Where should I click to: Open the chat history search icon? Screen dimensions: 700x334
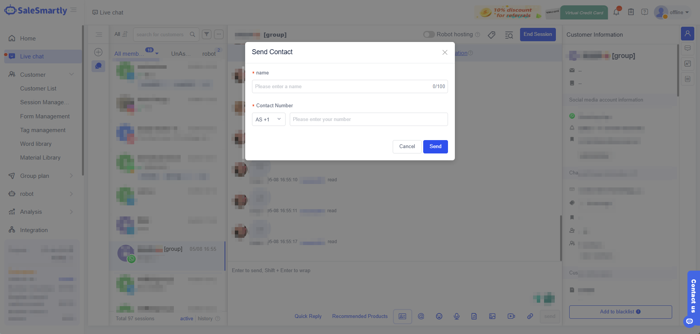pyautogui.click(x=509, y=35)
